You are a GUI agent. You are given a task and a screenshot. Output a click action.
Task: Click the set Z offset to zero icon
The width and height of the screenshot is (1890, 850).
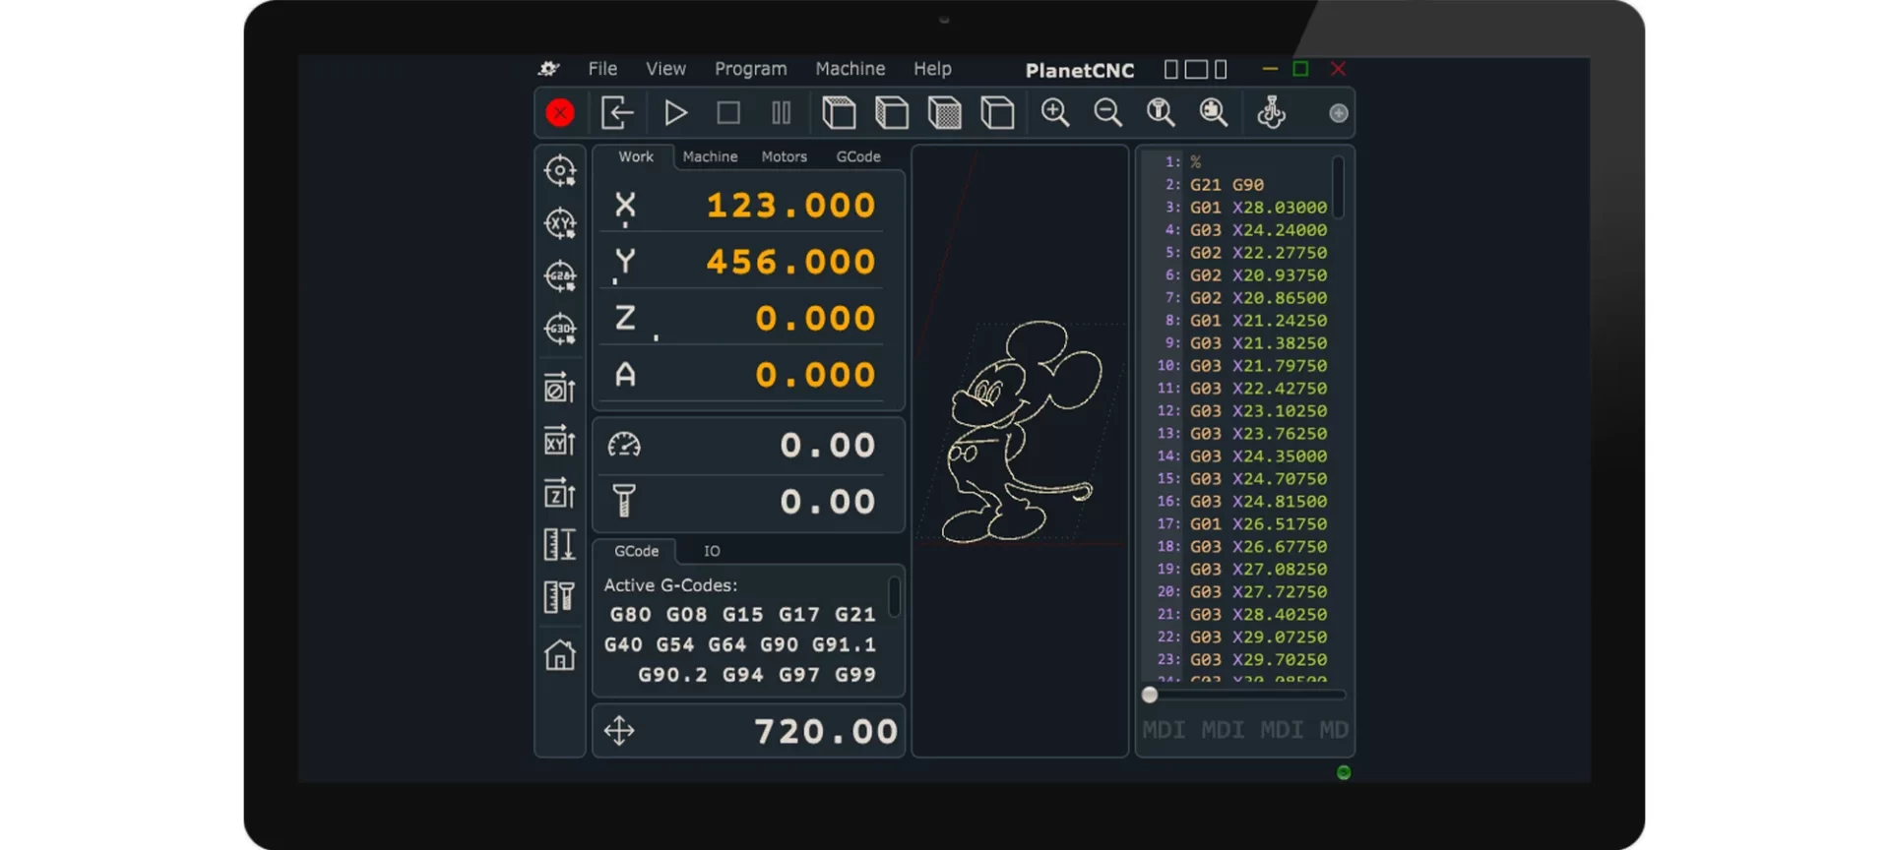click(x=560, y=493)
